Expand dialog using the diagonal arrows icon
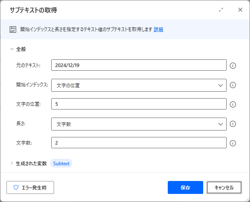The image size is (250, 202). pyautogui.click(x=221, y=10)
